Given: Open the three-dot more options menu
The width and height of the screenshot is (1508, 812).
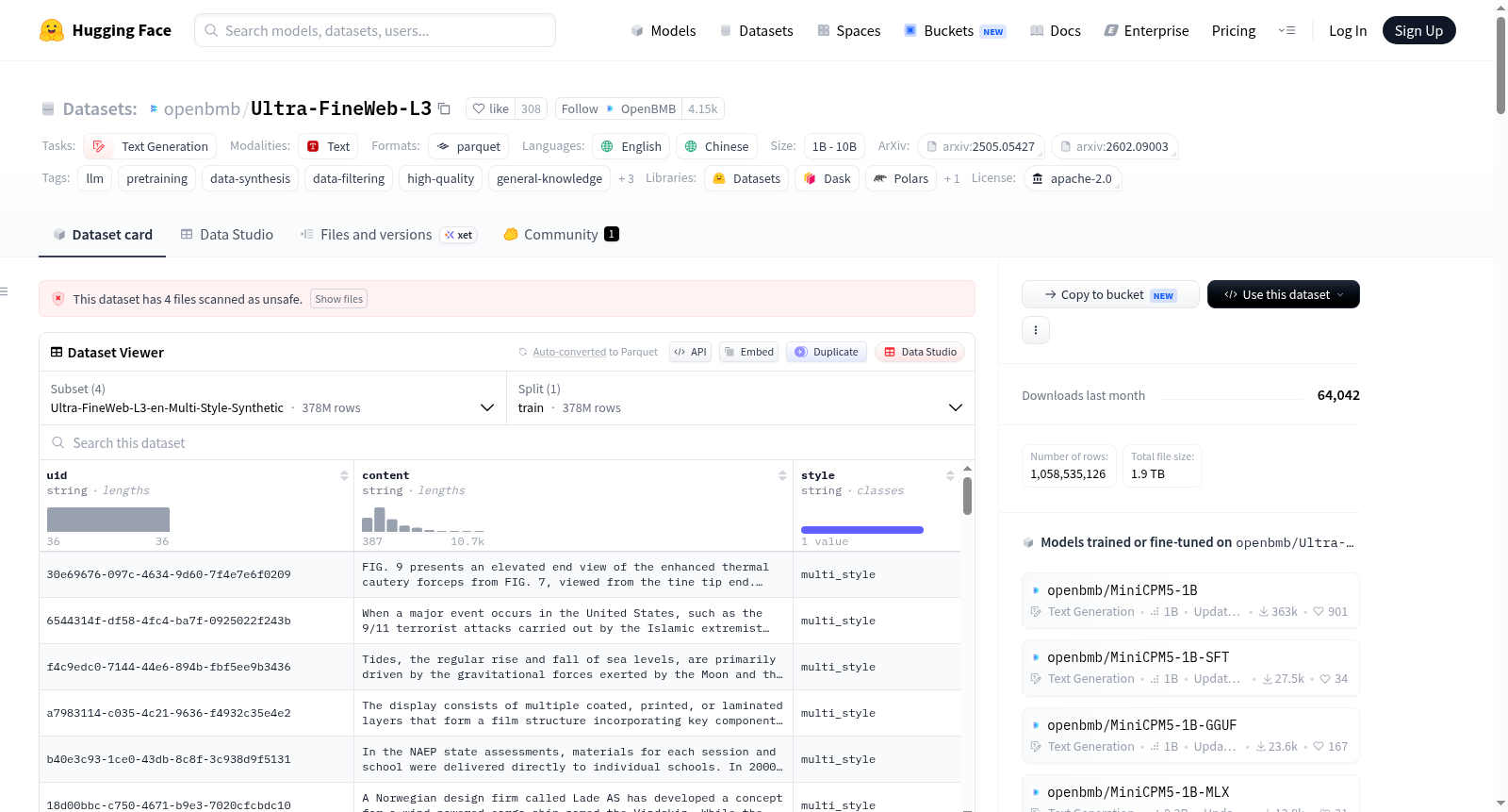Looking at the screenshot, I should click(x=1036, y=330).
